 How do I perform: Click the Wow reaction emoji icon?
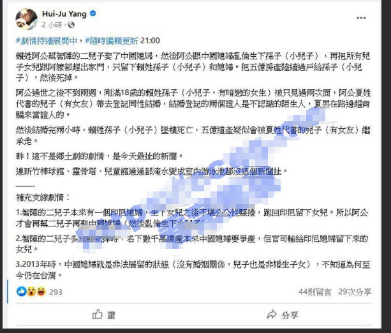[31, 292]
